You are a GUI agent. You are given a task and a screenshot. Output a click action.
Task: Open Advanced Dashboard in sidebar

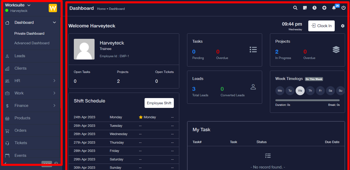coord(32,43)
